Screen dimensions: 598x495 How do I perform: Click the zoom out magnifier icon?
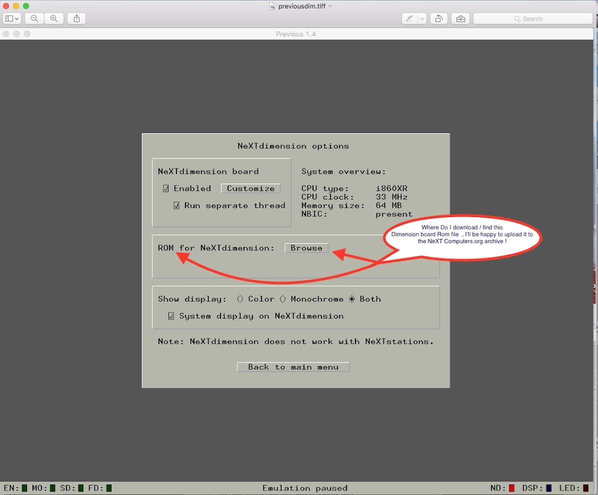point(34,18)
